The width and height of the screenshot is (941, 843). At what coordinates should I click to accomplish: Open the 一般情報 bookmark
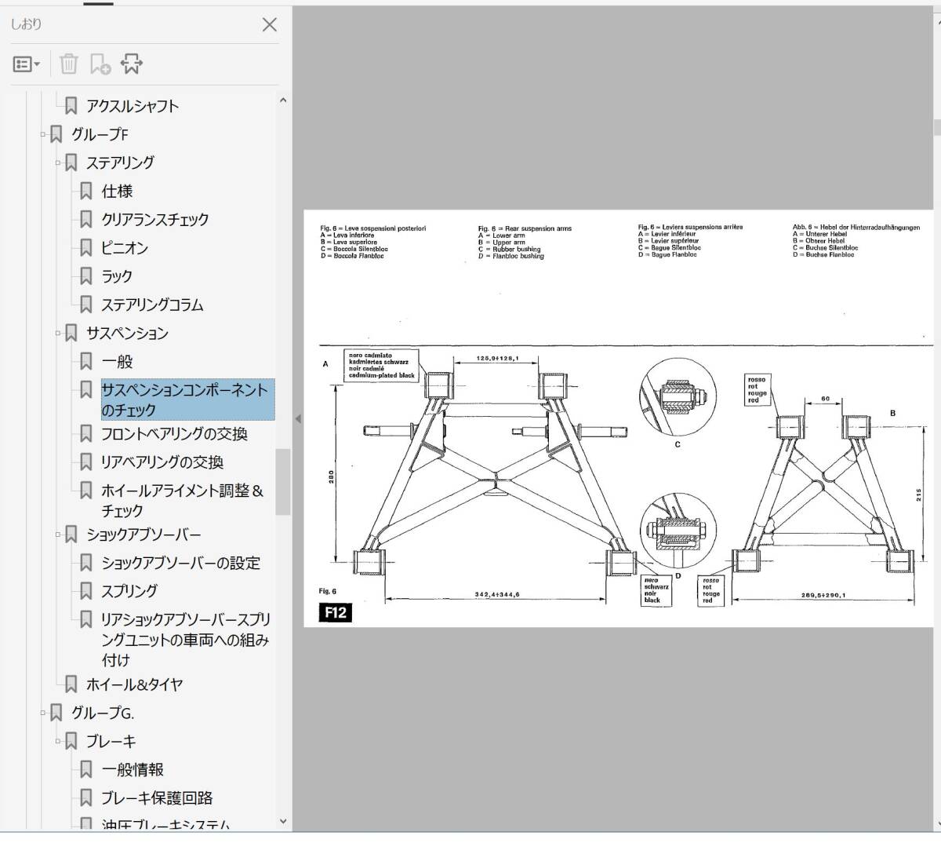(133, 769)
